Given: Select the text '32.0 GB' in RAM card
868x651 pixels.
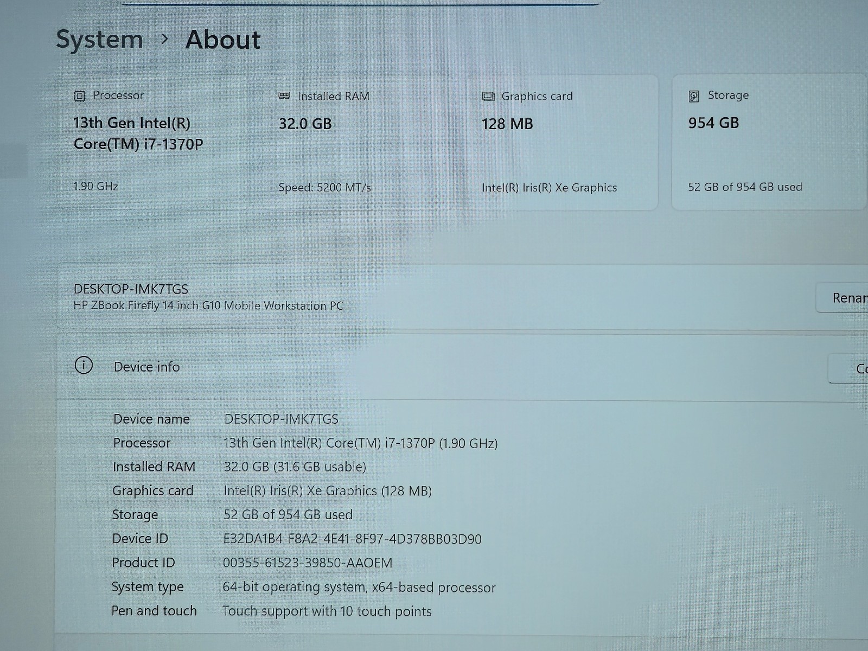Looking at the screenshot, I should (305, 124).
